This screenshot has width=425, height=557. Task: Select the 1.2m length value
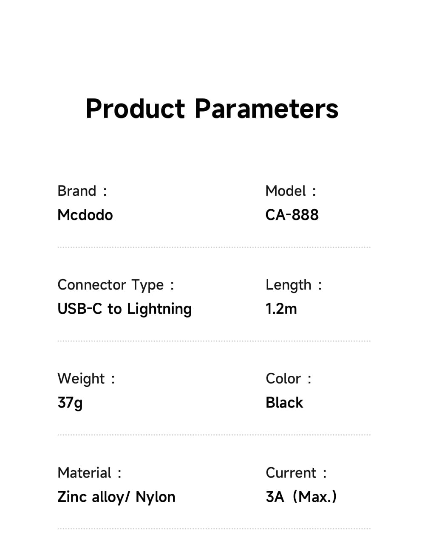(x=281, y=309)
